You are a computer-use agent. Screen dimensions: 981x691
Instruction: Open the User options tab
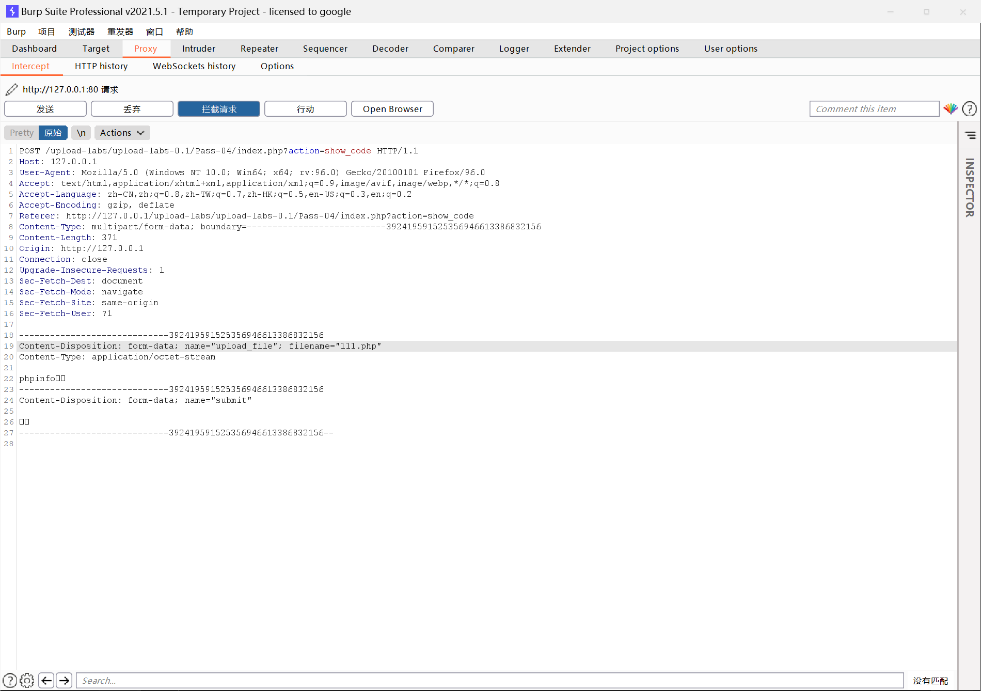[x=731, y=49]
